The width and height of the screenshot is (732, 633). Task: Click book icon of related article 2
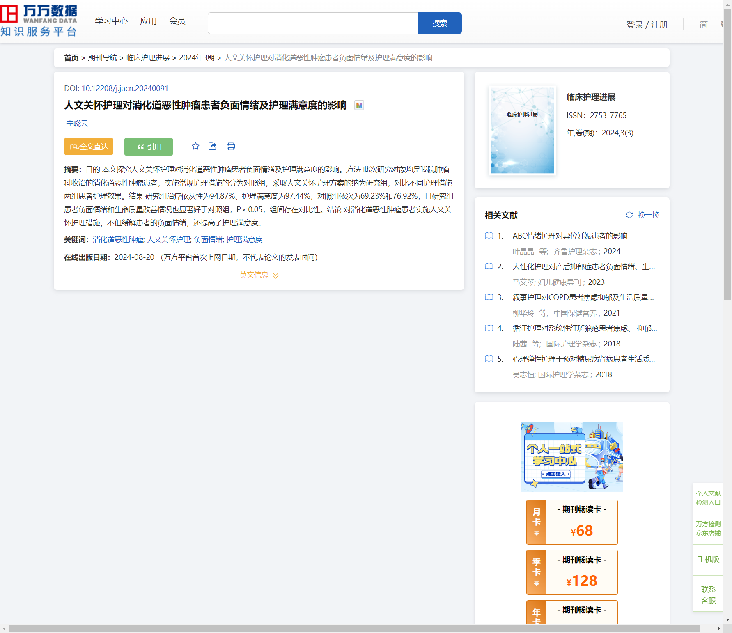[x=489, y=266]
